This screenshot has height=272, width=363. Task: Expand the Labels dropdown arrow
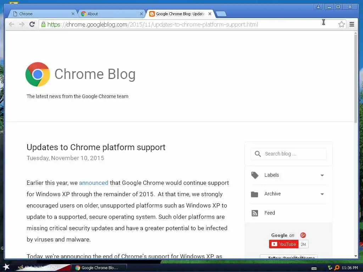[x=322, y=175]
